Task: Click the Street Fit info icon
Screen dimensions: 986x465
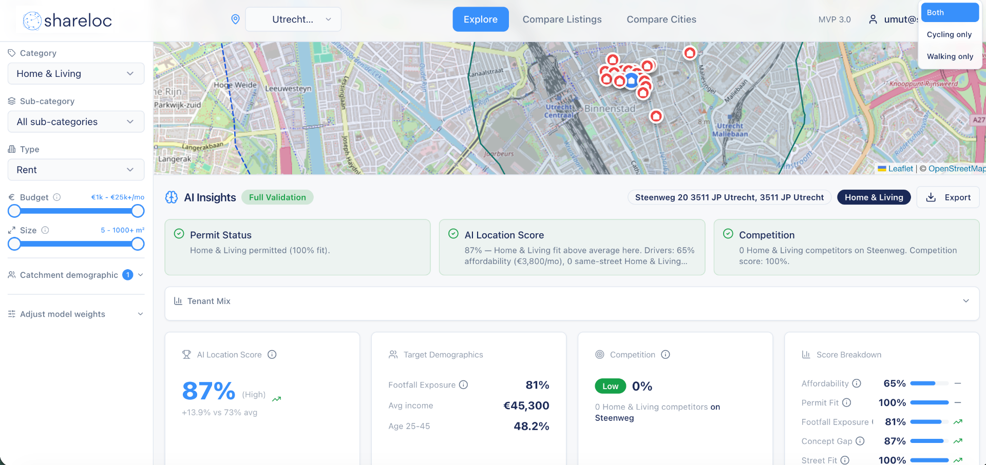Action: pyautogui.click(x=845, y=460)
